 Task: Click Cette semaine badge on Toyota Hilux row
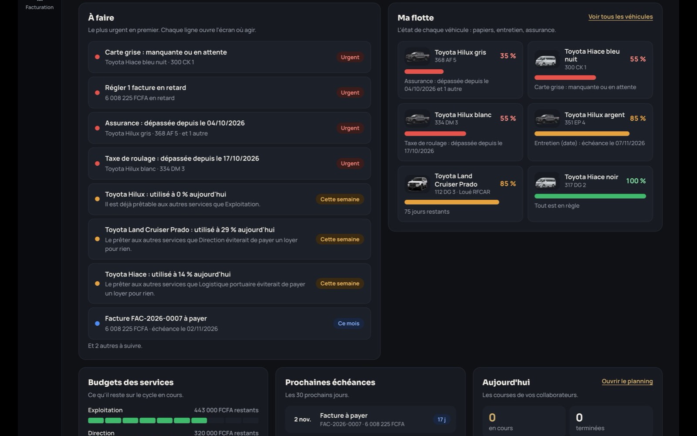tap(340, 199)
